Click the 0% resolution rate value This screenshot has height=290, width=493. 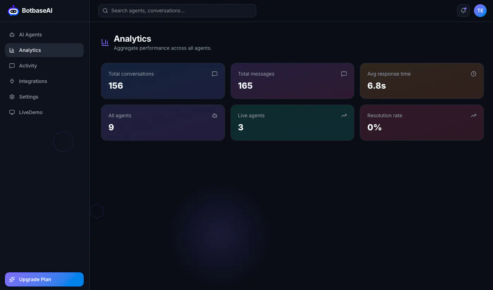pos(374,128)
